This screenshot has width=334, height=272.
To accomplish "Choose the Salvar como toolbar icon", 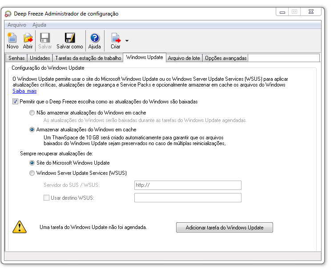I will [x=70, y=40].
